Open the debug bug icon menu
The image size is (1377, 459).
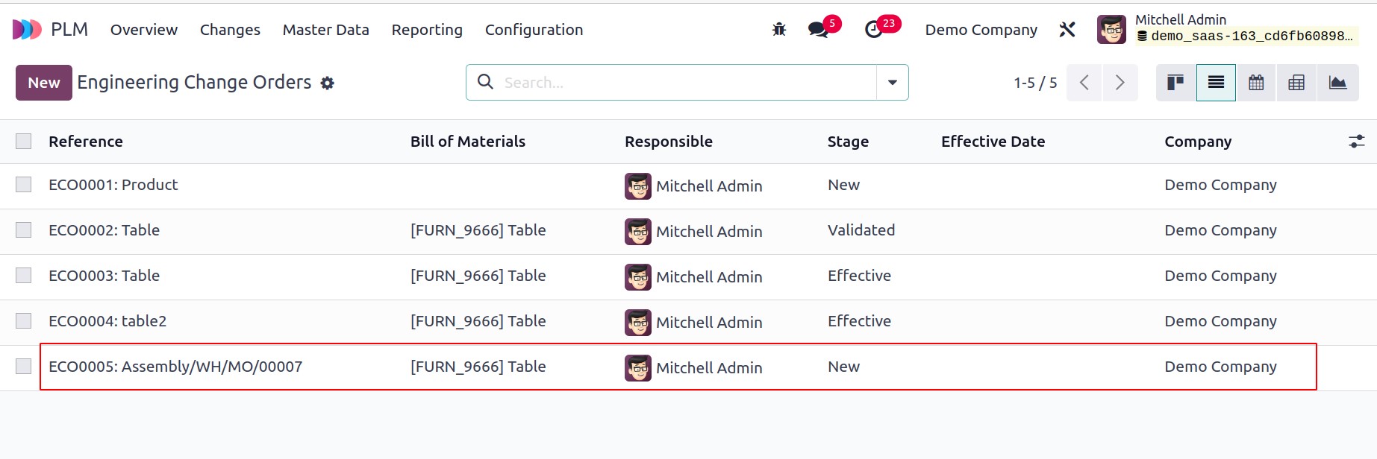tap(779, 30)
